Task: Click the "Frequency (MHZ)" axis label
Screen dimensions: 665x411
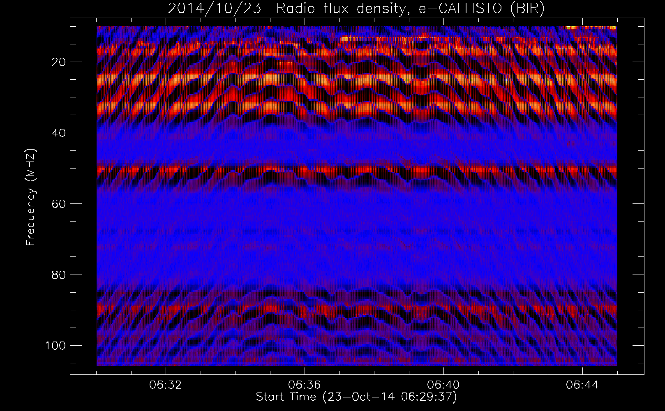Action: (31, 197)
